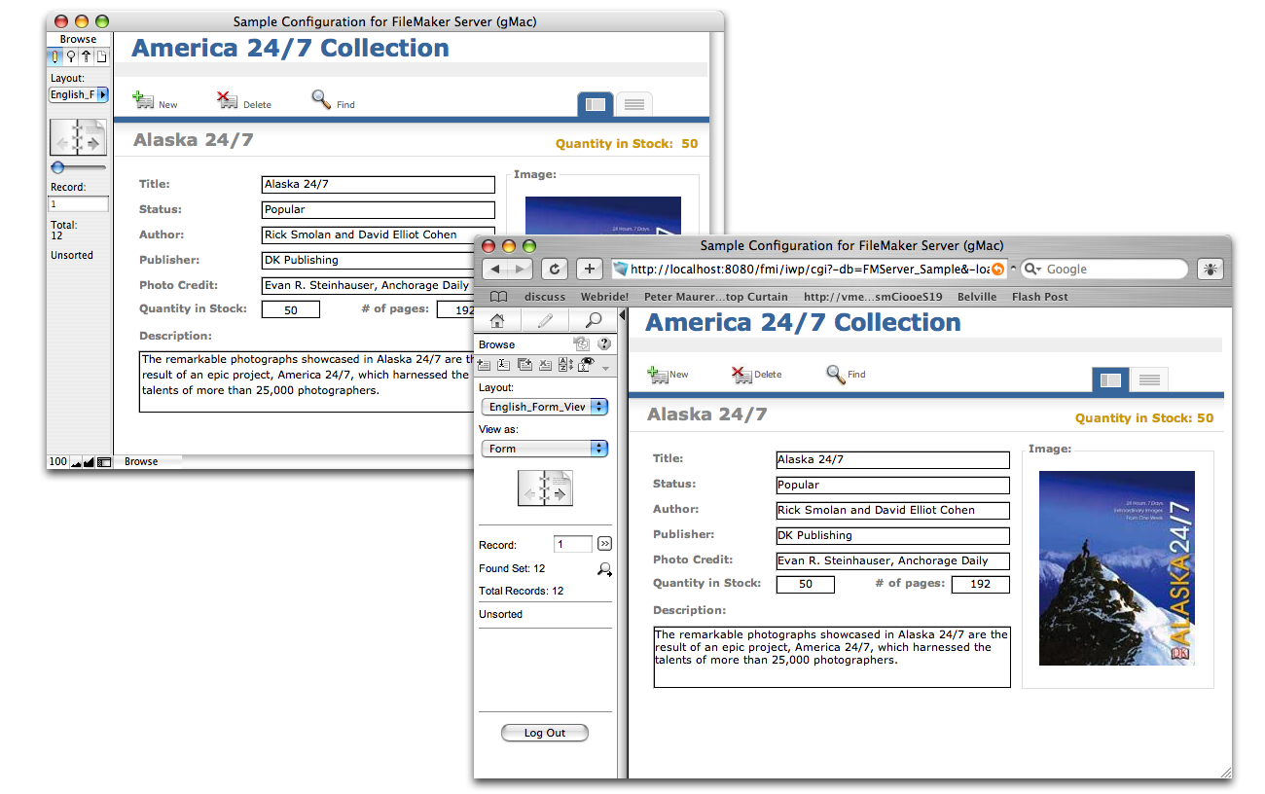
Task: Click help question mark icon in web sidebar
Action: [x=604, y=343]
